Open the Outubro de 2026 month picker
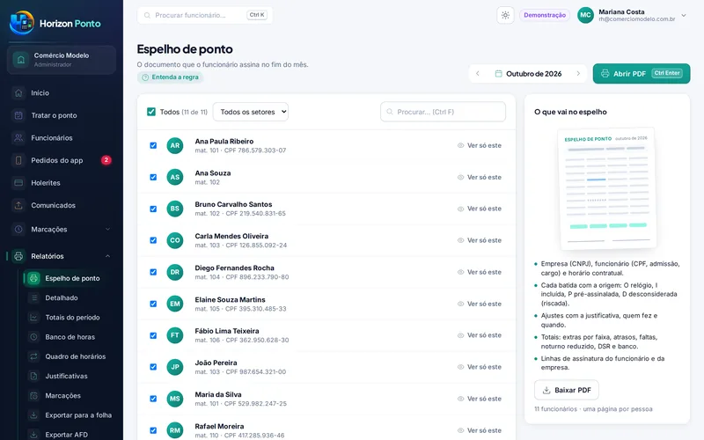Image resolution: width=704 pixels, height=440 pixels. [x=529, y=74]
